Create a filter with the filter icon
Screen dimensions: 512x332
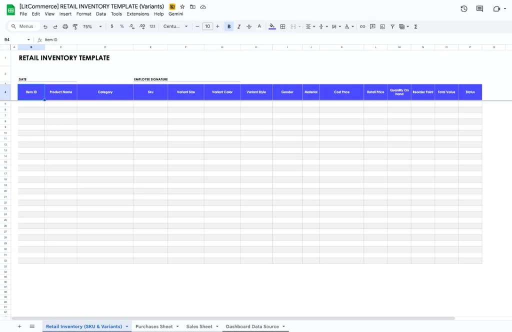point(393,26)
